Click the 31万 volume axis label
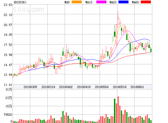This screenshot has width=168, height=123. pyautogui.click(x=9, y=90)
